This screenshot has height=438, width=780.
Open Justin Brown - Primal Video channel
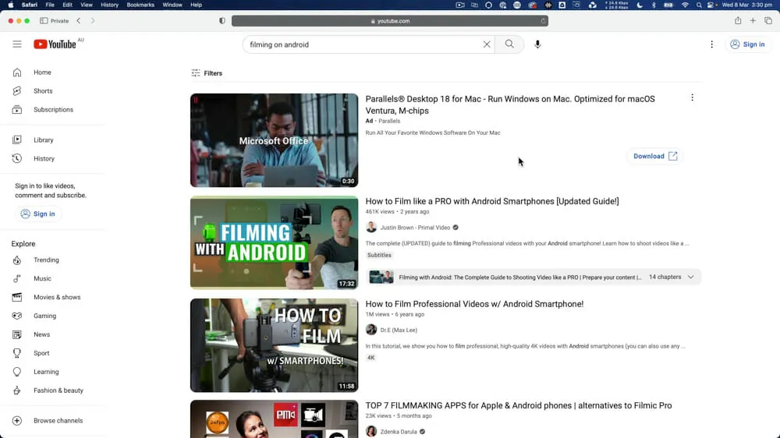tap(414, 228)
